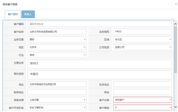178x112 pixels.
Task: Open the 行业 dropdown showing 其他
Action: pyautogui.click(x=57, y=55)
